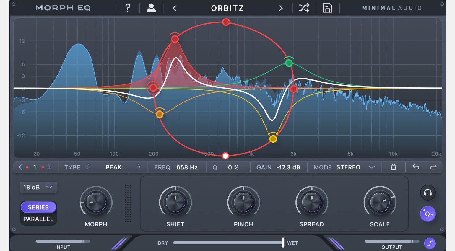Switch to PARALLEL filter routing

coord(38,219)
